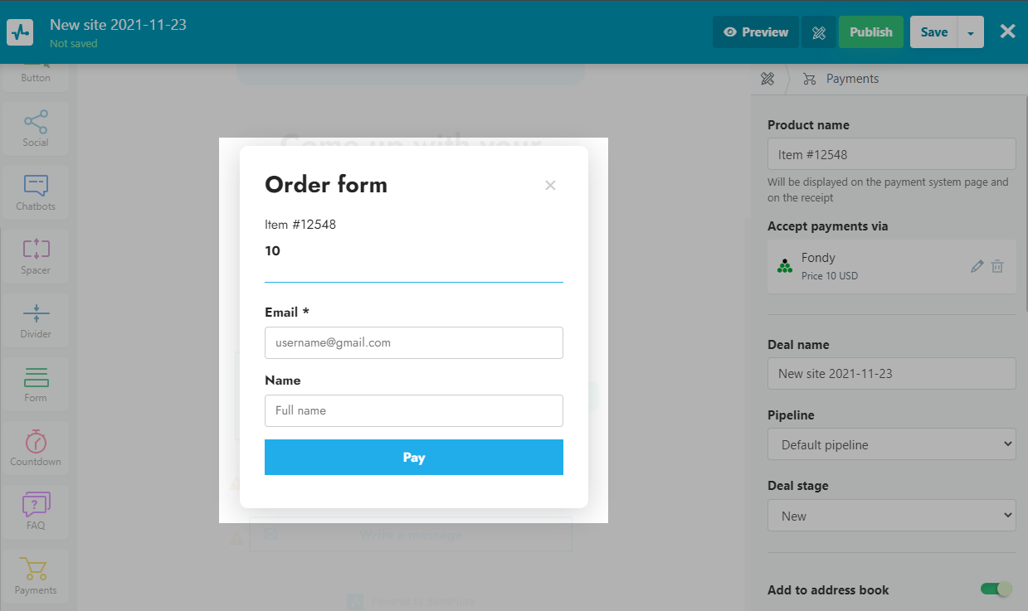The height and width of the screenshot is (611, 1028).
Task: Open the design settings breadcrumb icon
Action: [x=767, y=79]
